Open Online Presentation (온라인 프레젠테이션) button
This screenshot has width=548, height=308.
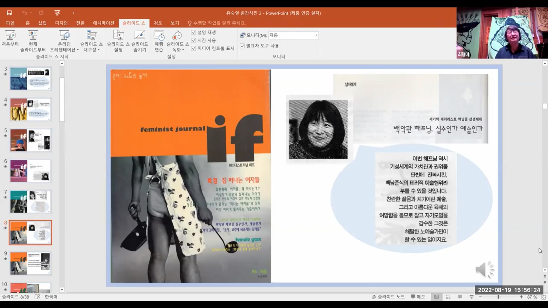64,41
